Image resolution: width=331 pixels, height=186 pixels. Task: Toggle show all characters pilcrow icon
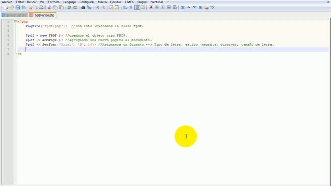131,8
